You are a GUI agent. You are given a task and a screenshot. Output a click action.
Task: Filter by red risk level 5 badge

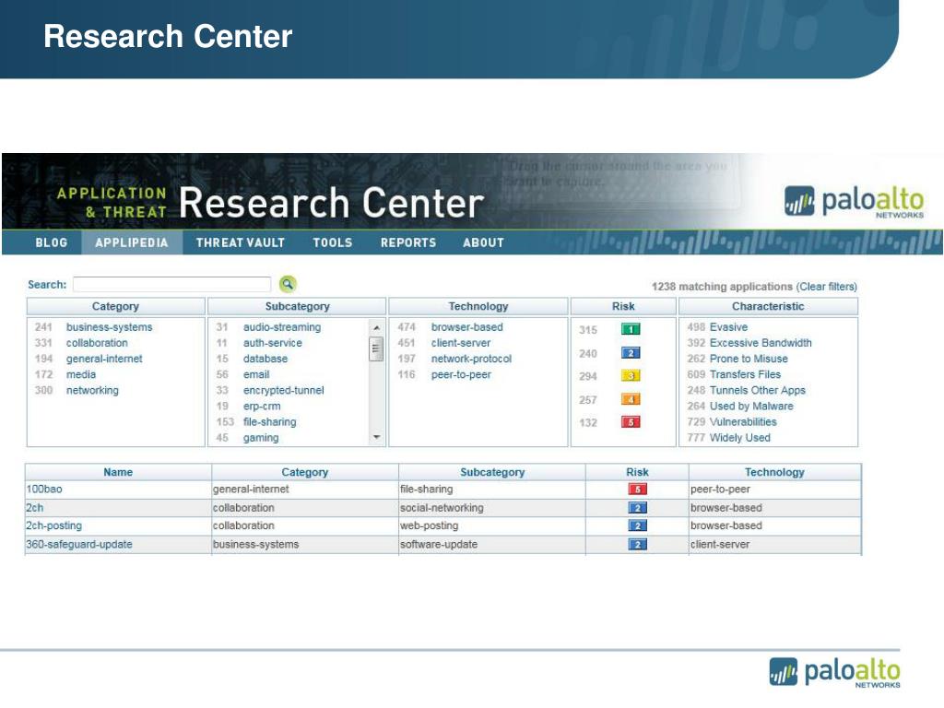pos(631,422)
